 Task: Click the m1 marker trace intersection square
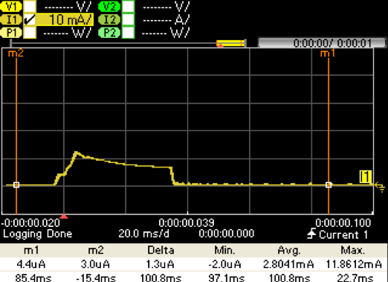pos(329,185)
